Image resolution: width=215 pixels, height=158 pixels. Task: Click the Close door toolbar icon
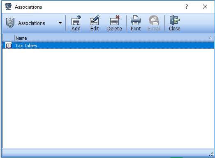click(x=175, y=20)
